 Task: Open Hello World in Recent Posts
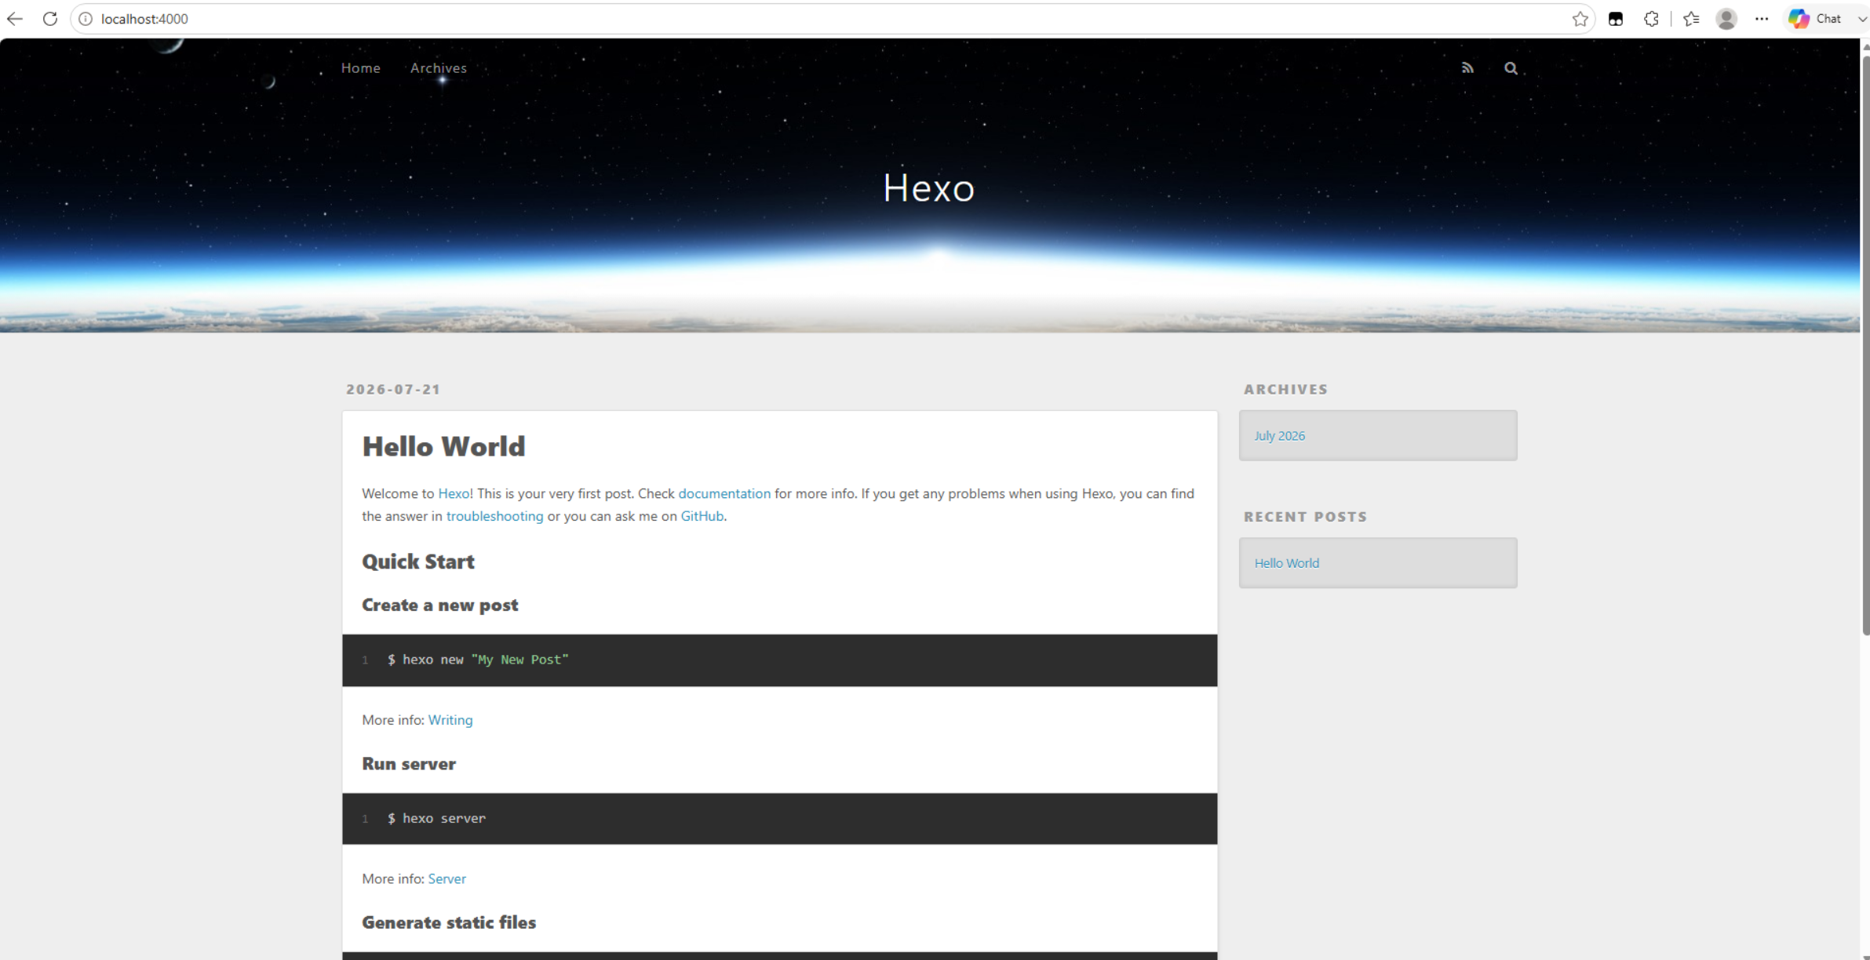tap(1287, 563)
